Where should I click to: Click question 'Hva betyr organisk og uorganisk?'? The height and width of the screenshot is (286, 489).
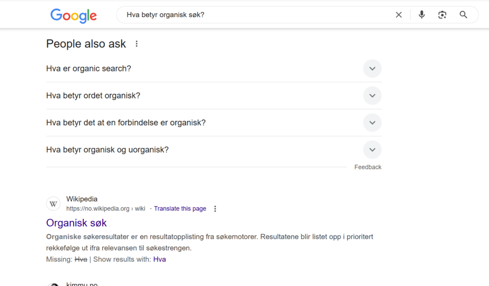click(107, 150)
